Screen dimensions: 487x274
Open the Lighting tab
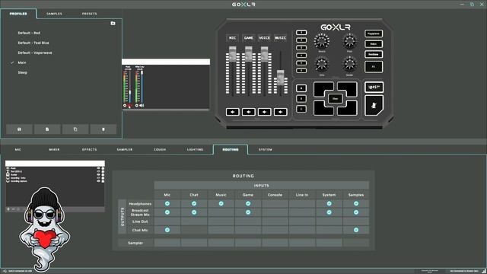[x=195, y=150]
